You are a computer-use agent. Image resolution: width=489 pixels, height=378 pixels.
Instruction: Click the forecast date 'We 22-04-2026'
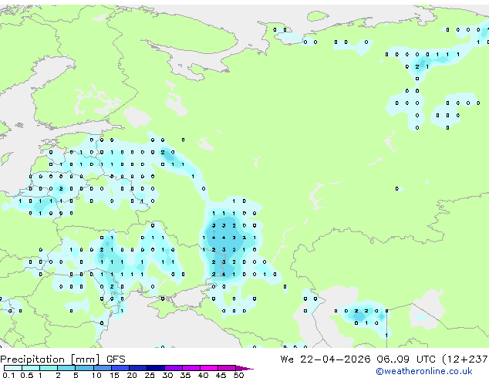tap(325, 359)
